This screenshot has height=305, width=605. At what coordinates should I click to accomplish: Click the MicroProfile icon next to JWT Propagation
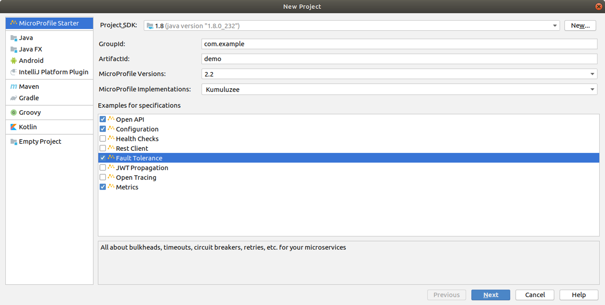click(111, 167)
